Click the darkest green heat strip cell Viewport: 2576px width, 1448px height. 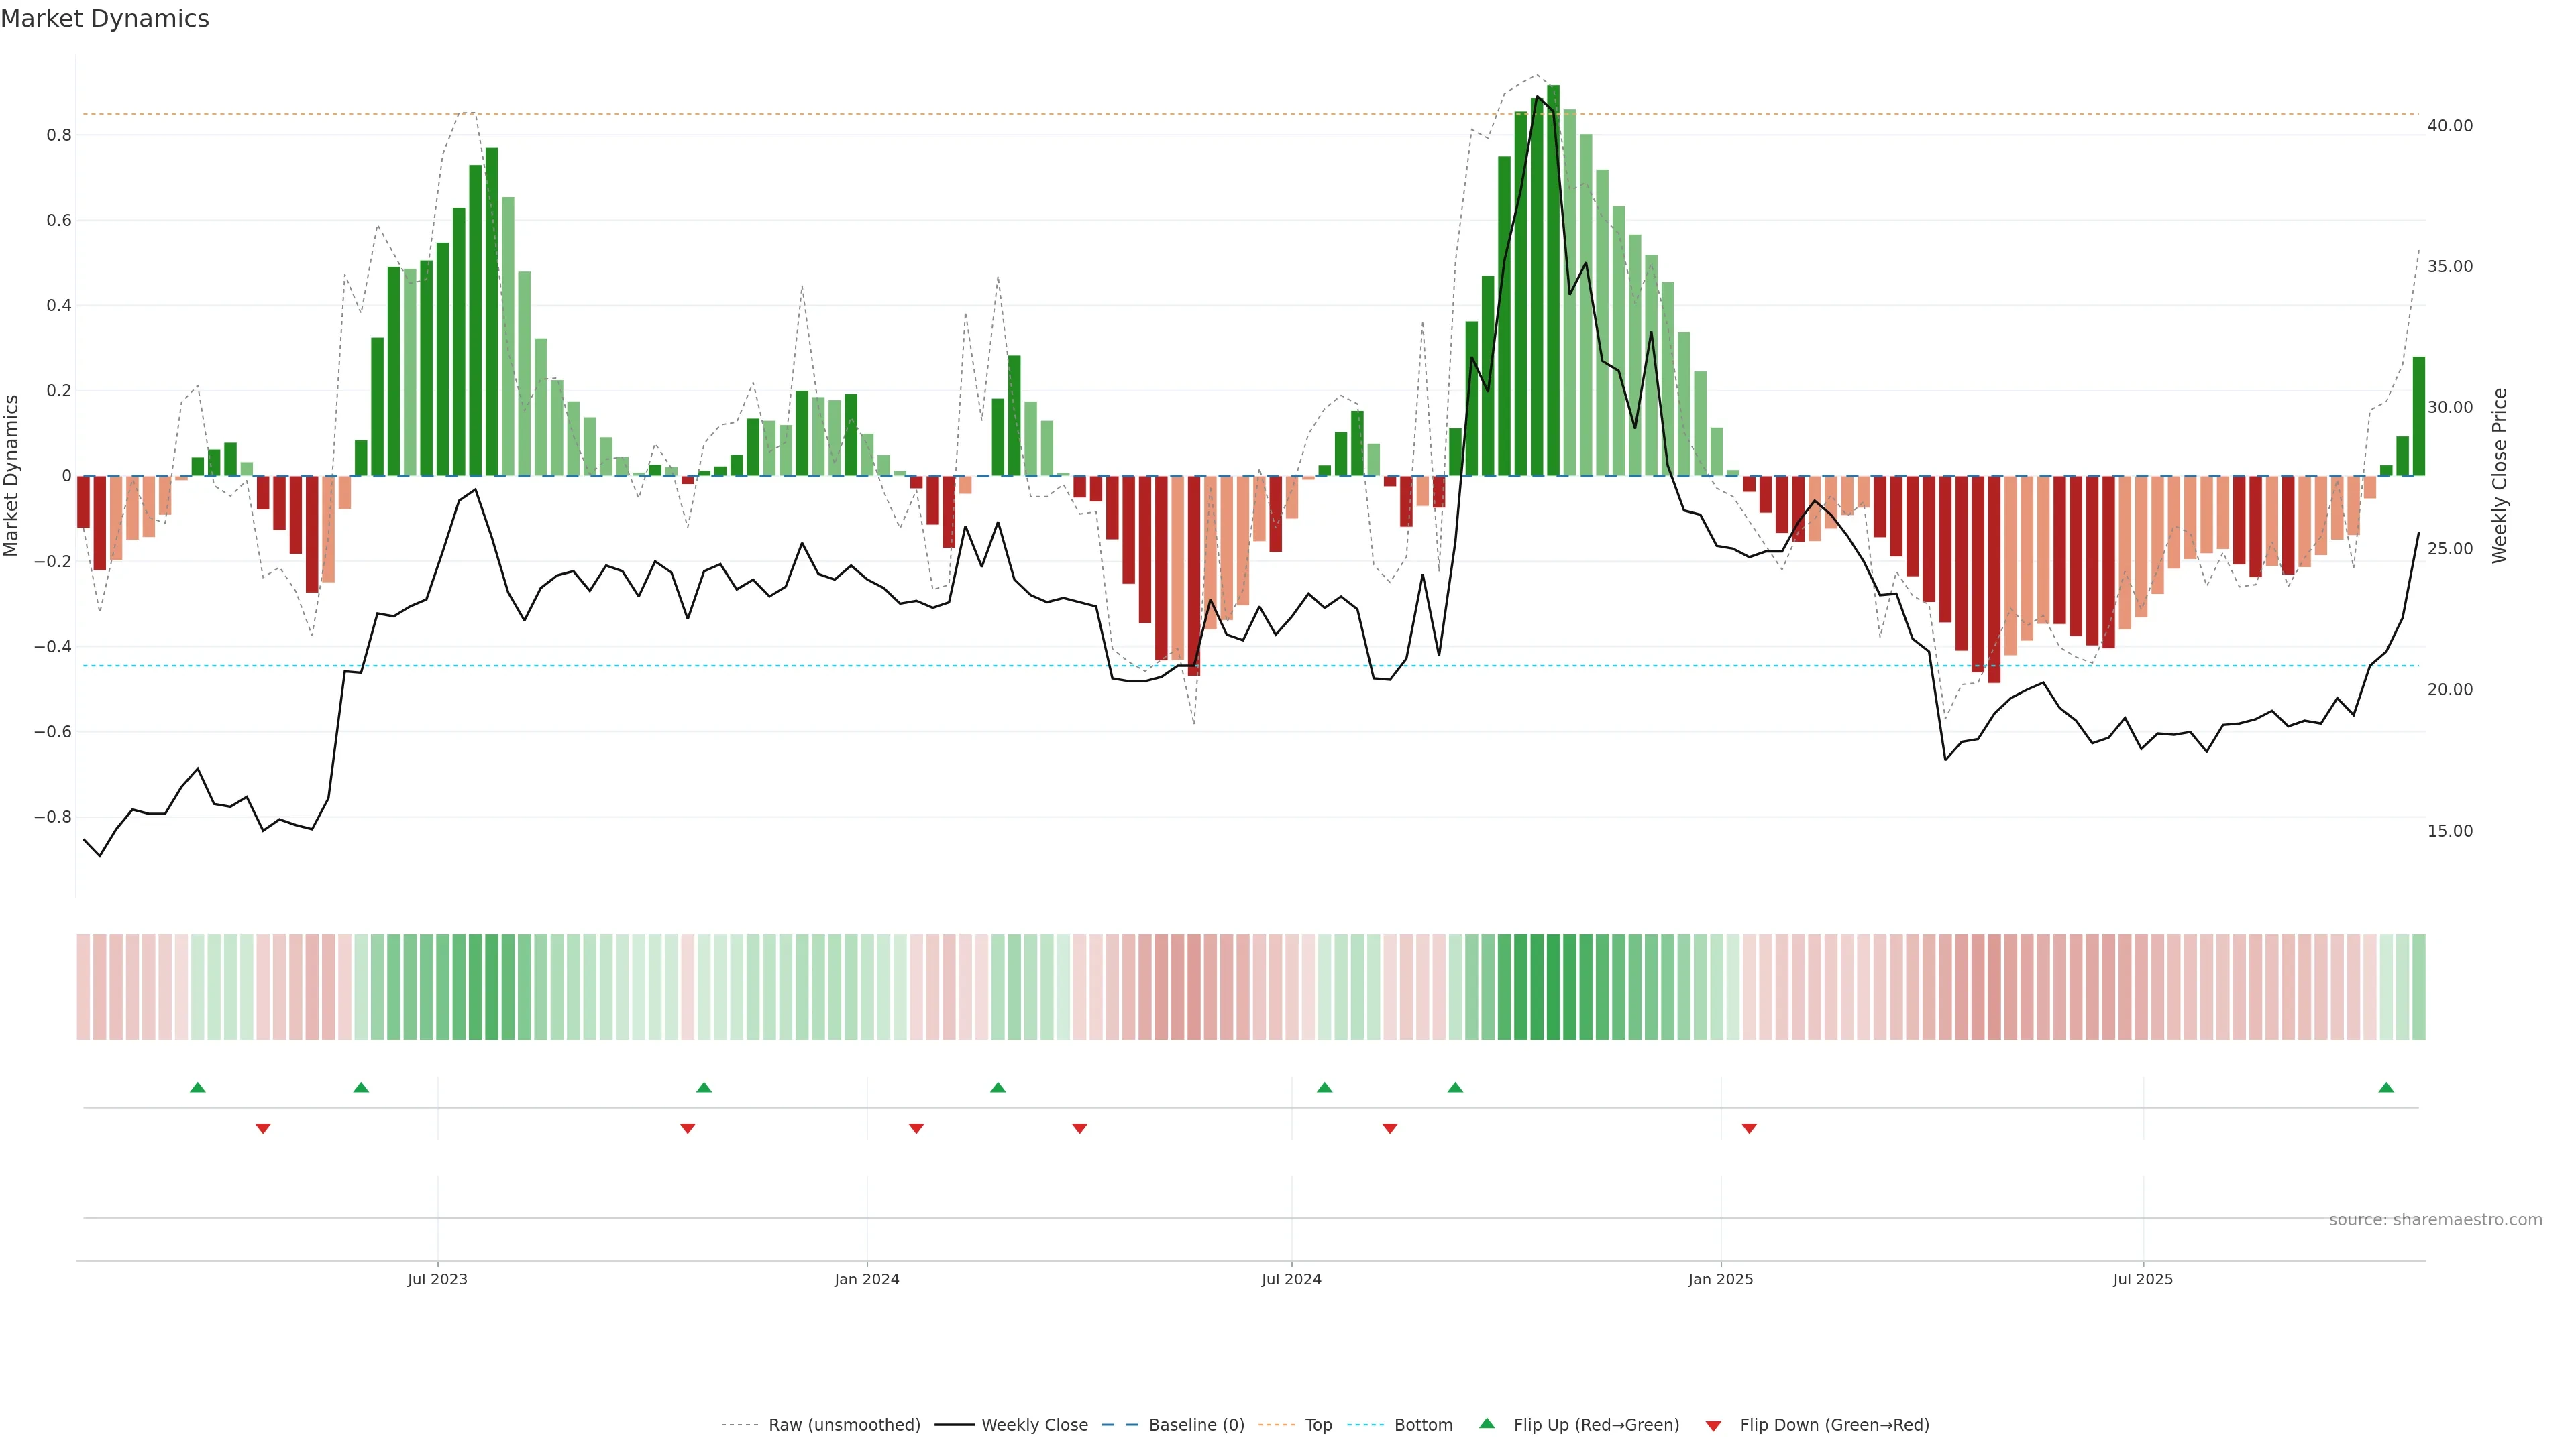pyautogui.click(x=1553, y=987)
